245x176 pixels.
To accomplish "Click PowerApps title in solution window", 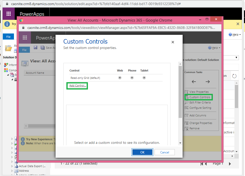I will [x=32, y=14].
